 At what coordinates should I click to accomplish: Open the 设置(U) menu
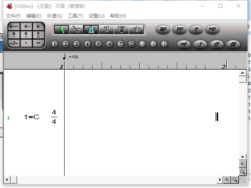[x=96, y=16]
